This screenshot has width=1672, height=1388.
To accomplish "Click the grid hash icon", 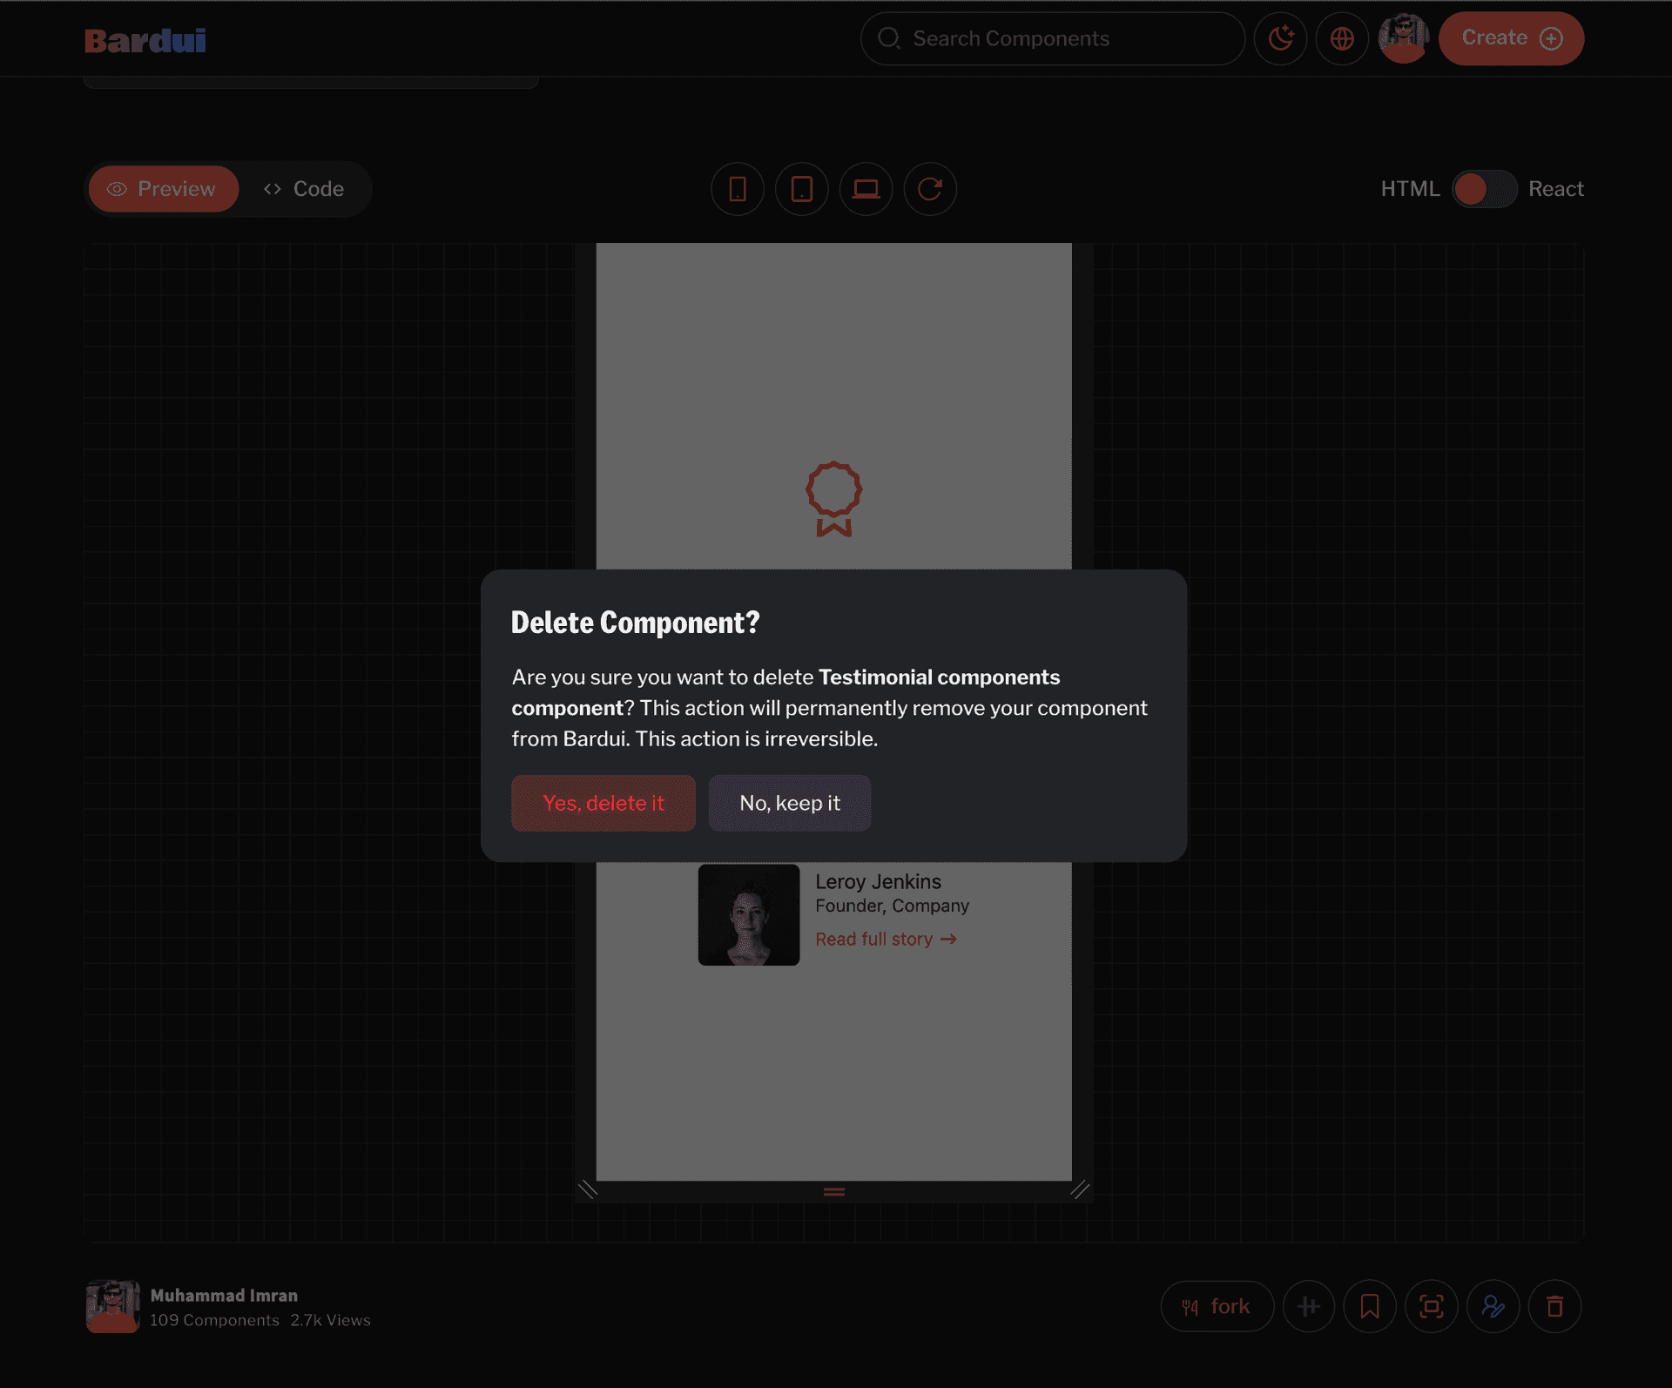I will 1308,1306.
